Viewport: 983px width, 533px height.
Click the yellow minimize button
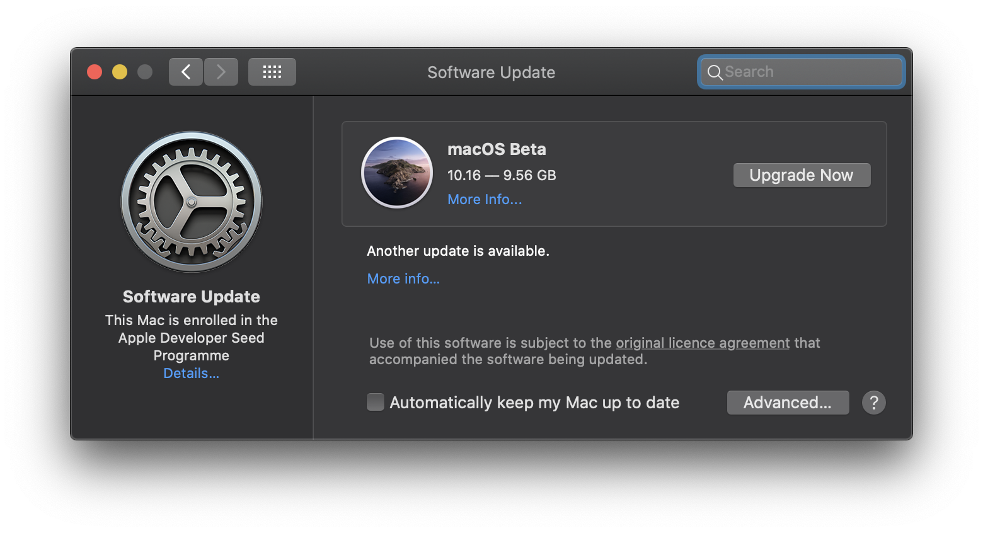point(119,71)
